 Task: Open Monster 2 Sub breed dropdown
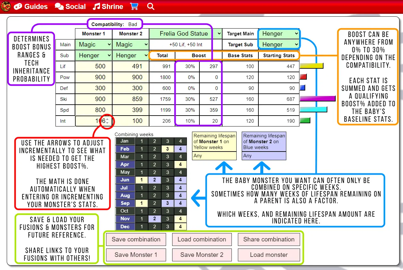pyautogui.click(x=131, y=56)
